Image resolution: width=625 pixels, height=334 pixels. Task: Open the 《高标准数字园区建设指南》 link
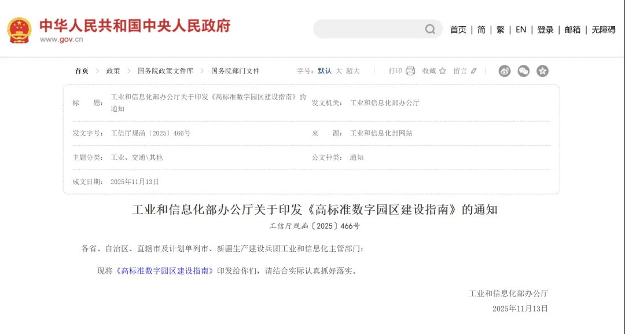(165, 271)
